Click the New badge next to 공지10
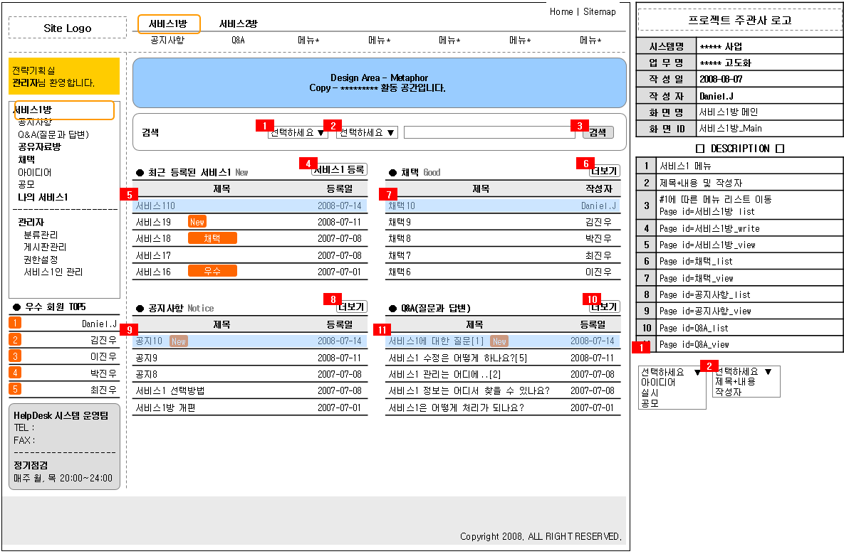 click(x=178, y=341)
